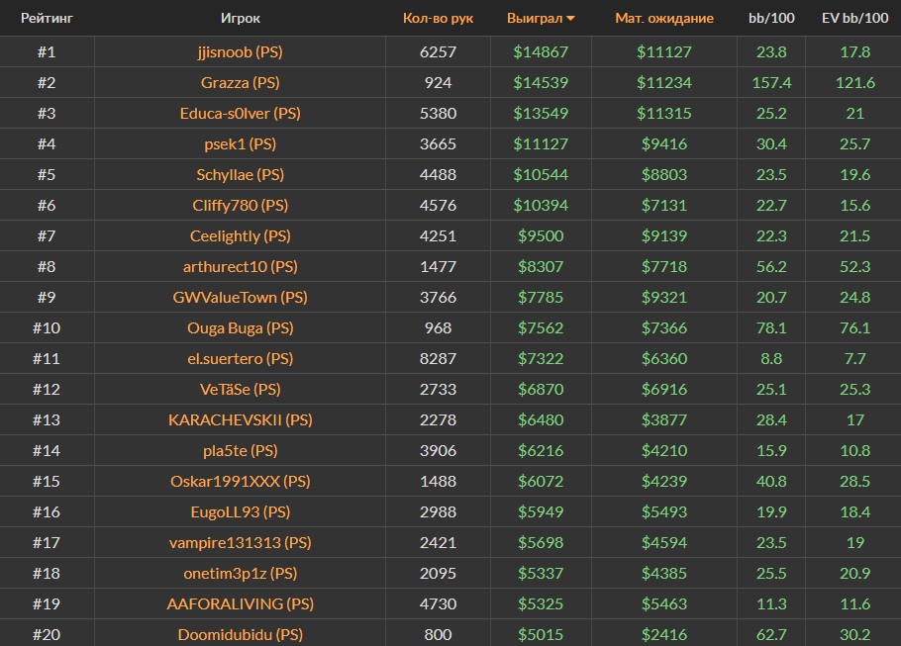Select player psek1 (PS)
Viewport: 901px width, 646px height.
click(x=241, y=144)
